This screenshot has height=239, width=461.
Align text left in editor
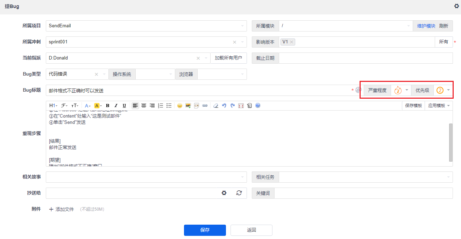click(x=135, y=105)
